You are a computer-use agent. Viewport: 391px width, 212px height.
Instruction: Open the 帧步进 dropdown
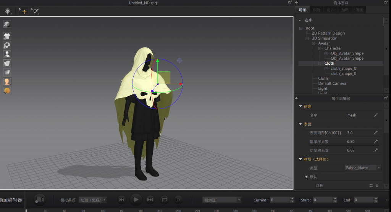pyautogui.click(x=222, y=200)
